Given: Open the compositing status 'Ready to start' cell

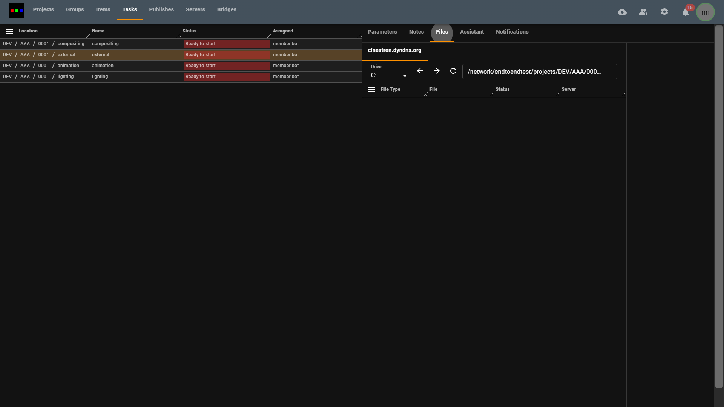Looking at the screenshot, I should click(227, 44).
